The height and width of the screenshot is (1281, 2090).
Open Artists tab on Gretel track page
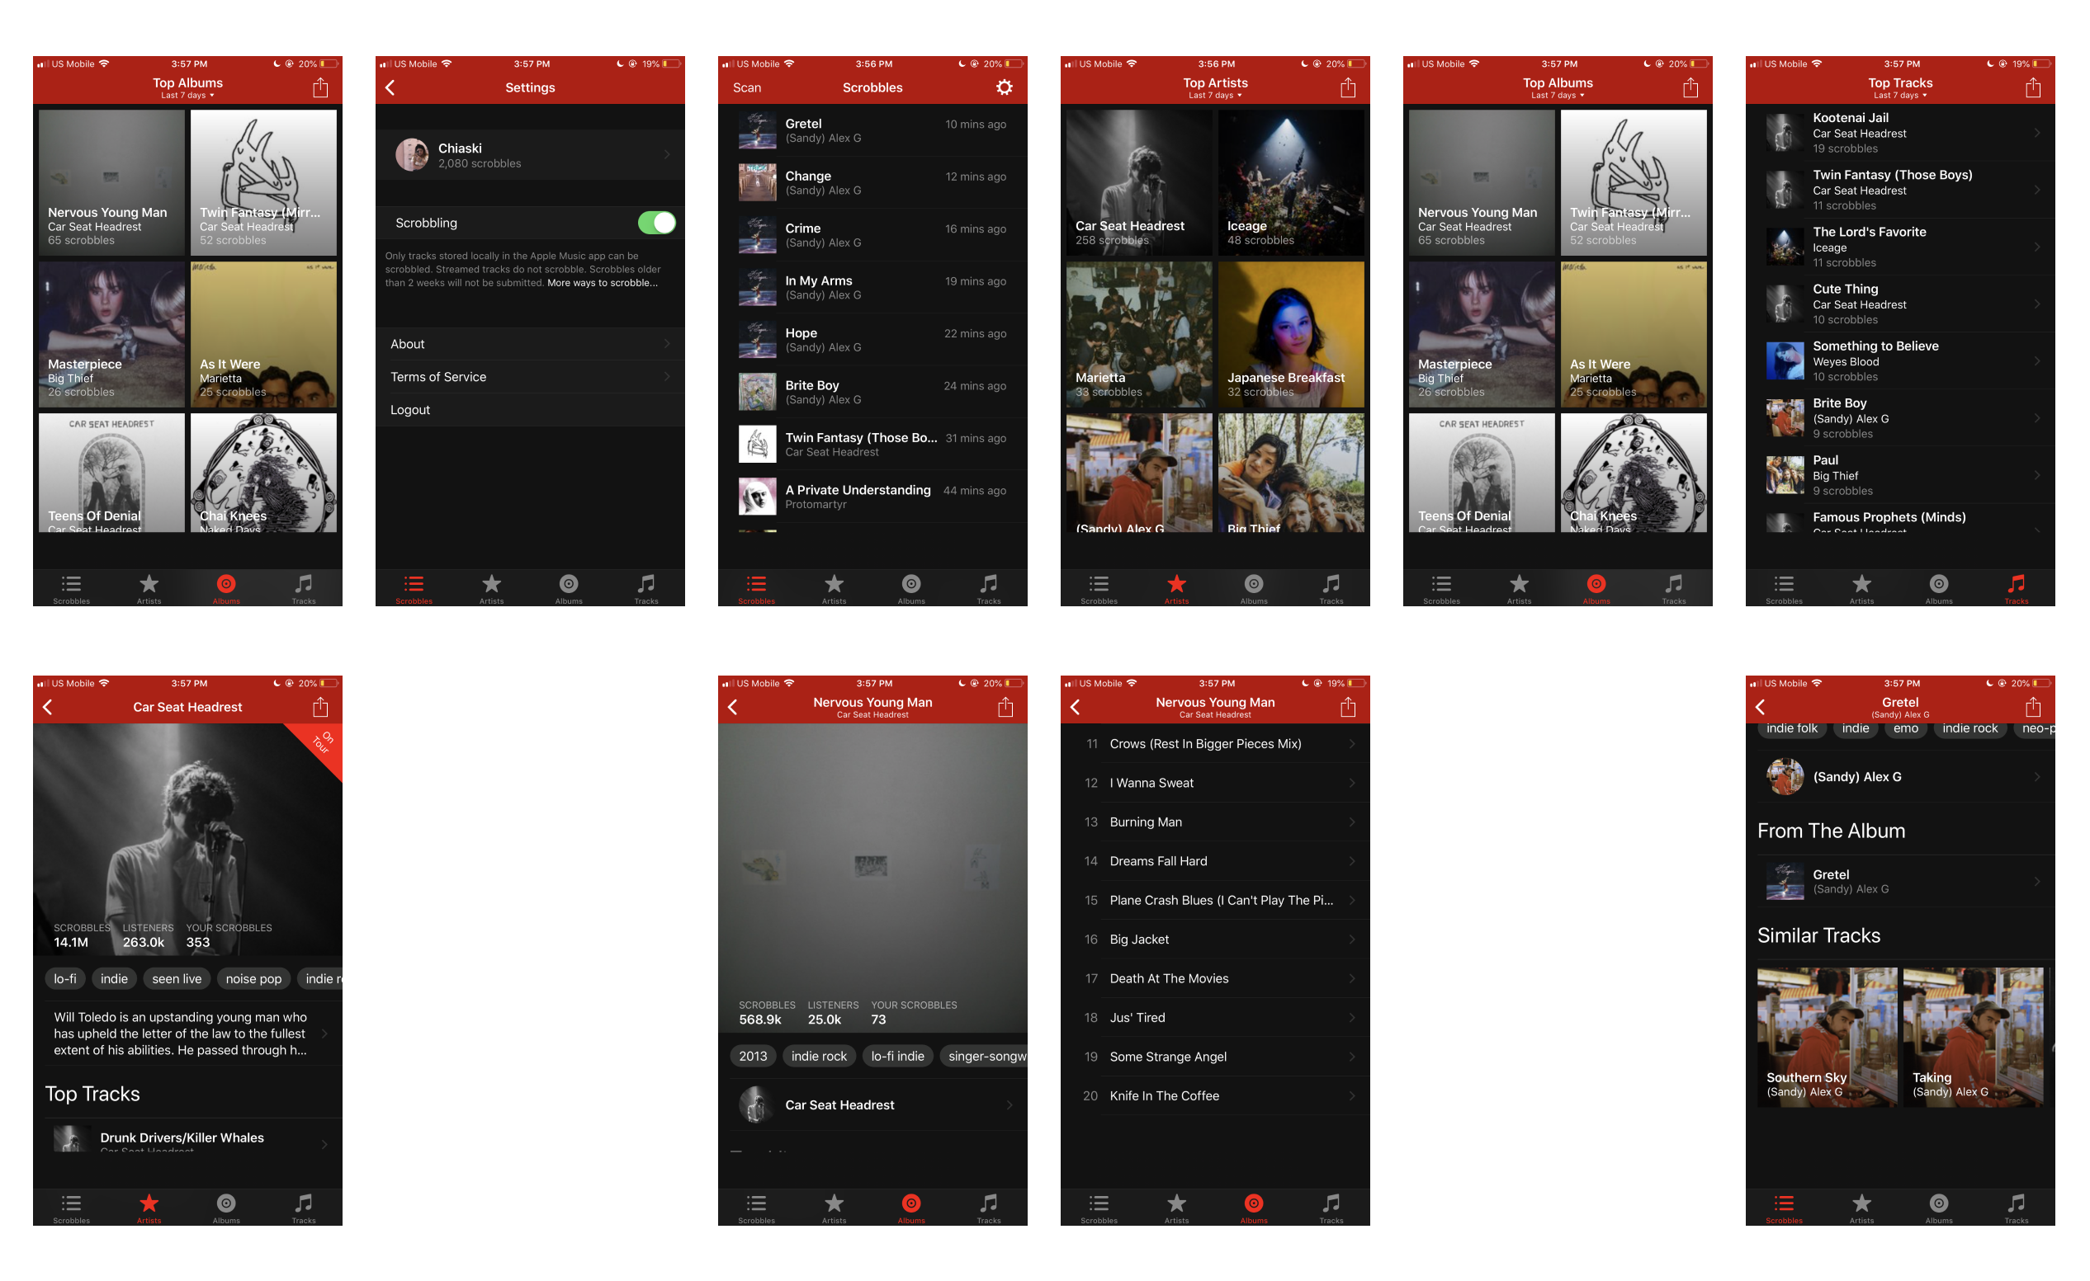[1861, 1208]
